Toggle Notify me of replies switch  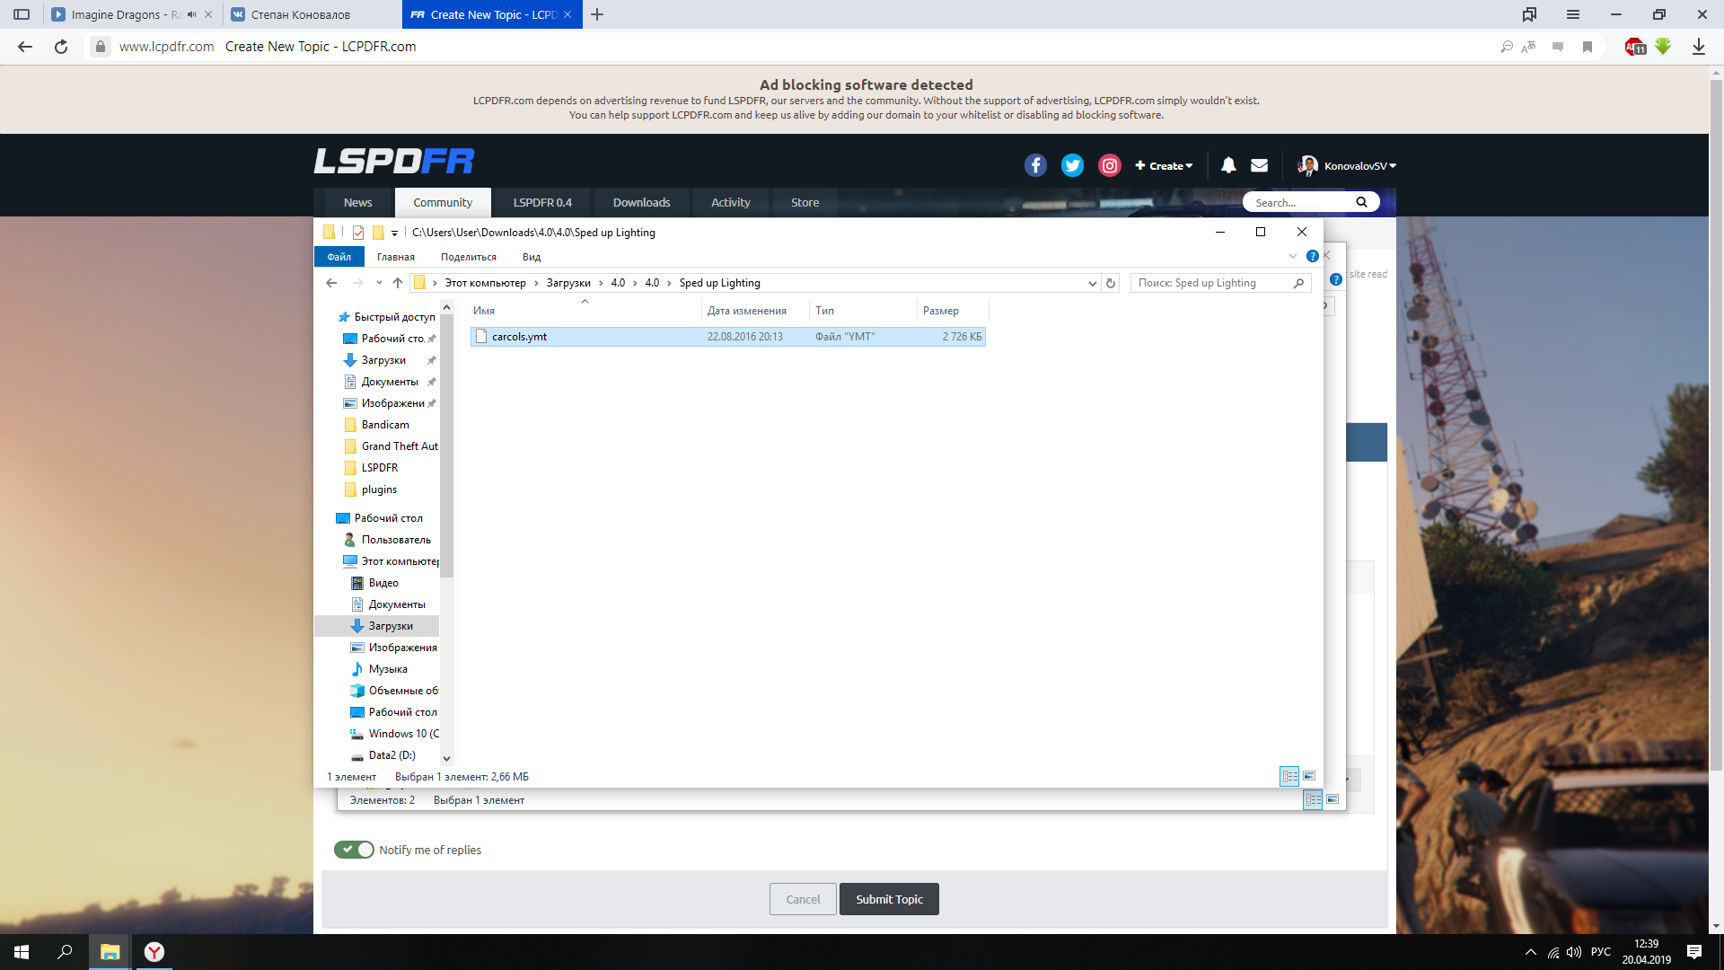point(354,850)
